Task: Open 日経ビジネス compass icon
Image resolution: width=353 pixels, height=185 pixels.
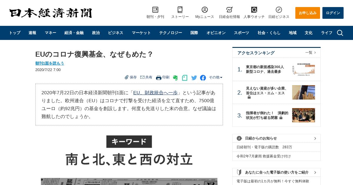Action: click(x=279, y=10)
